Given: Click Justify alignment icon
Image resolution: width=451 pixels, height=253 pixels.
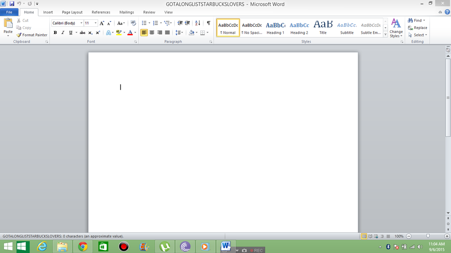Looking at the screenshot, I should (167, 33).
